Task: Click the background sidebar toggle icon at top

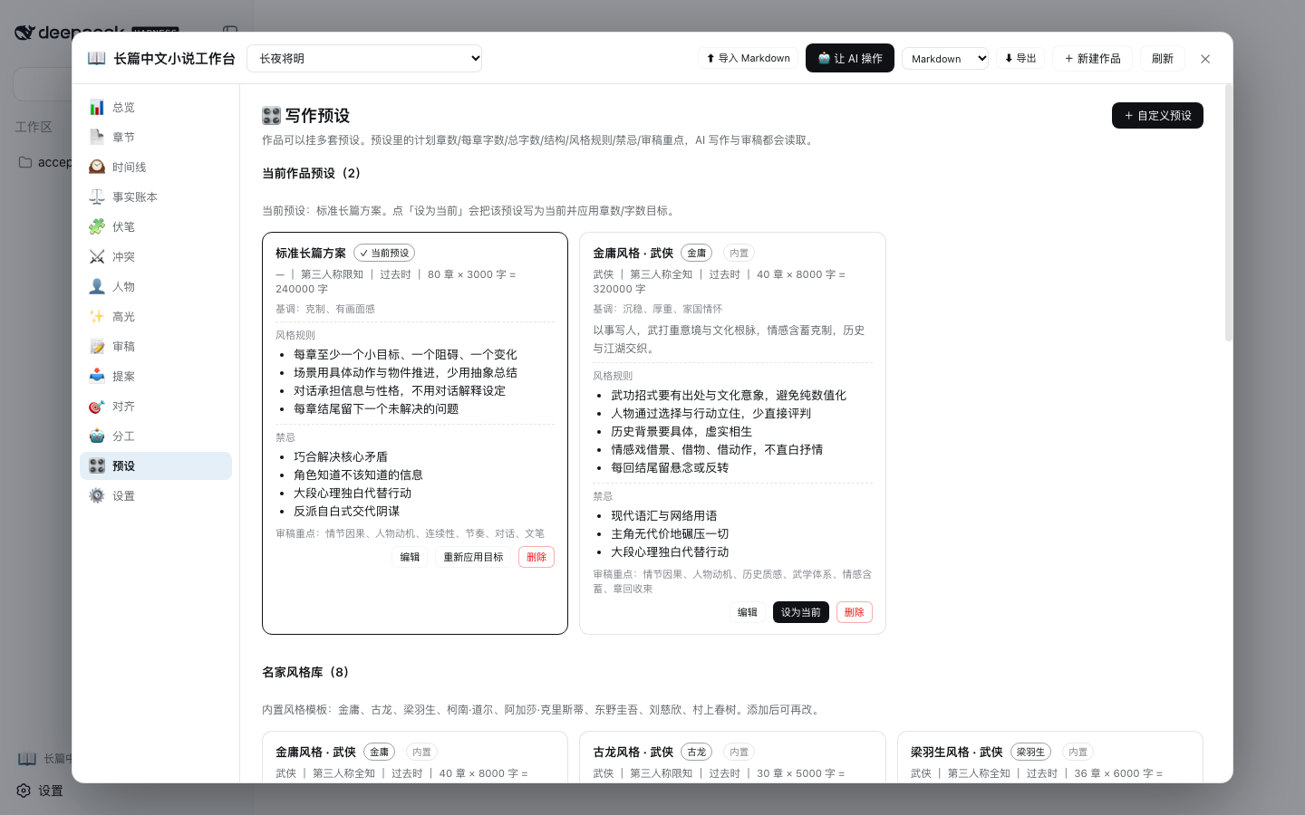Action: point(230,30)
